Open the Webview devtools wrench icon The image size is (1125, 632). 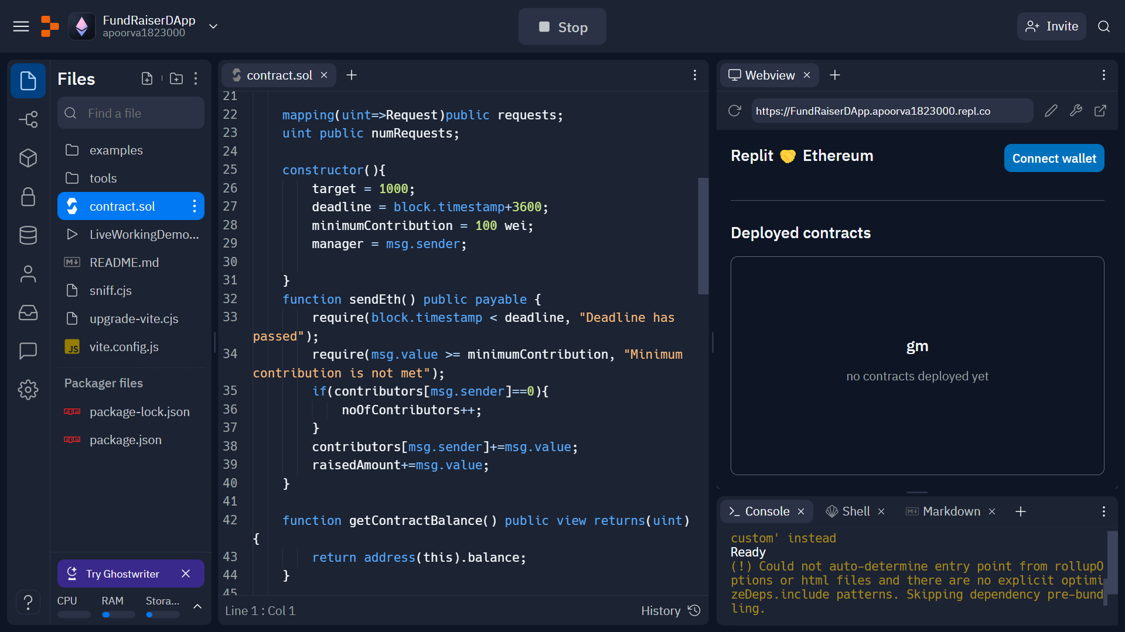(x=1076, y=111)
